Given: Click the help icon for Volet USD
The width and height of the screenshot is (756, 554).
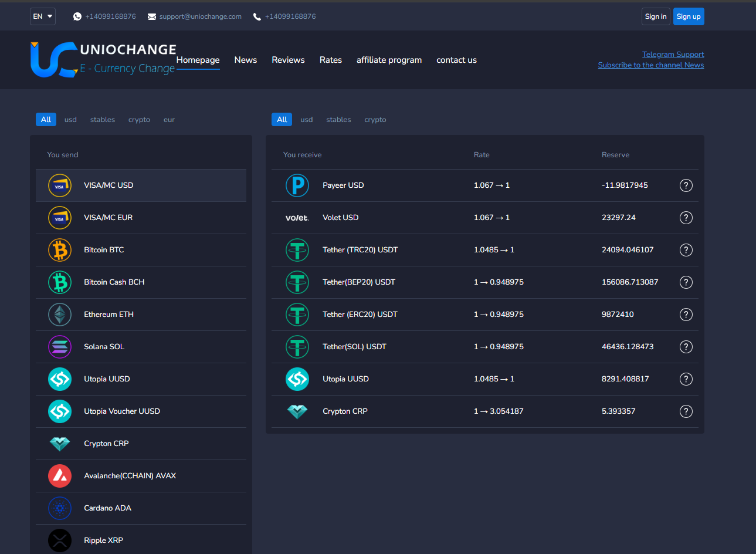Looking at the screenshot, I should (x=686, y=218).
